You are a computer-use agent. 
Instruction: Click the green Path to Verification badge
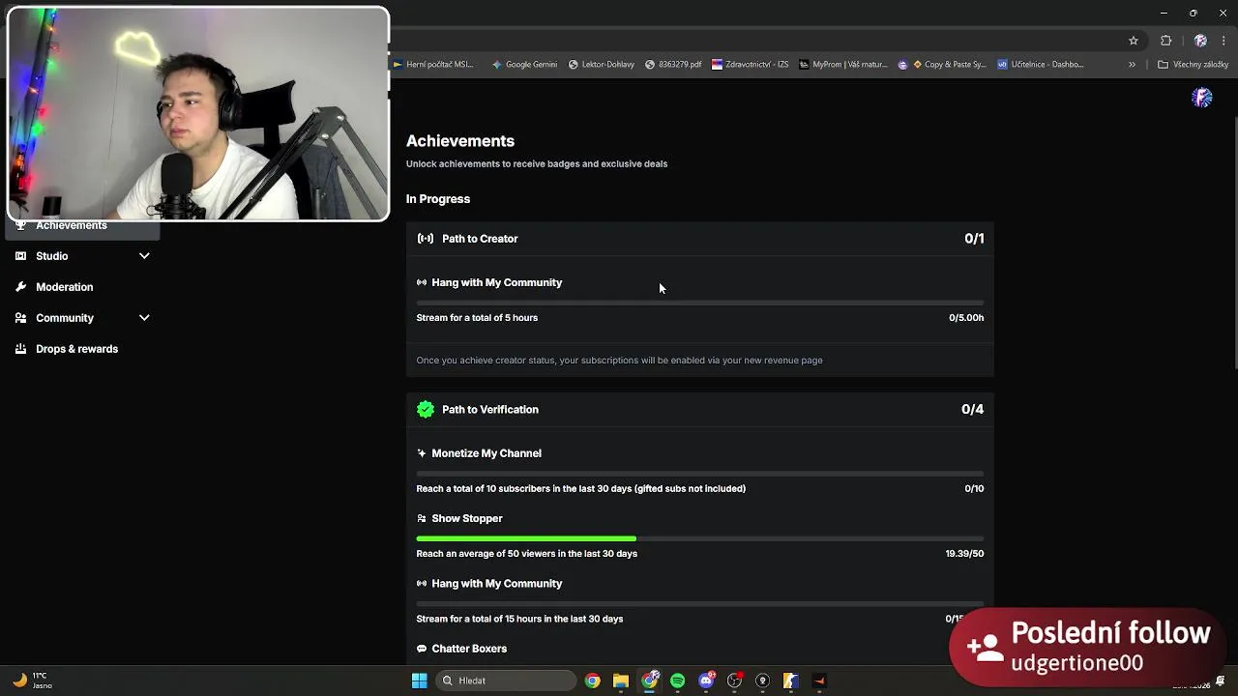[x=426, y=410]
